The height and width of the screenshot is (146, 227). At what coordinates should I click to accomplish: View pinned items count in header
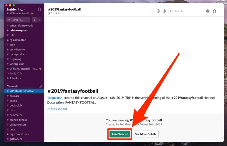[57, 13]
